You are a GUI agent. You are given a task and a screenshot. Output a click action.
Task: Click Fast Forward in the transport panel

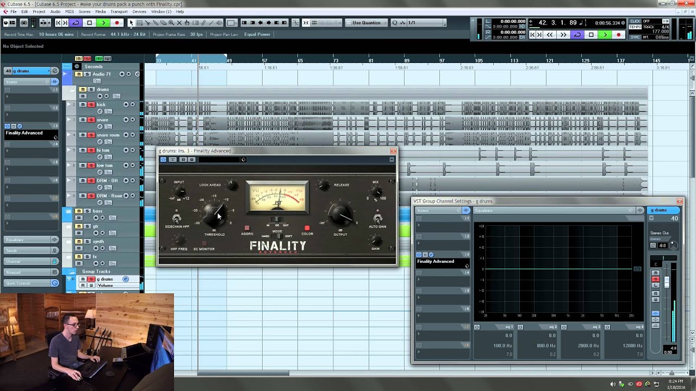(563, 35)
